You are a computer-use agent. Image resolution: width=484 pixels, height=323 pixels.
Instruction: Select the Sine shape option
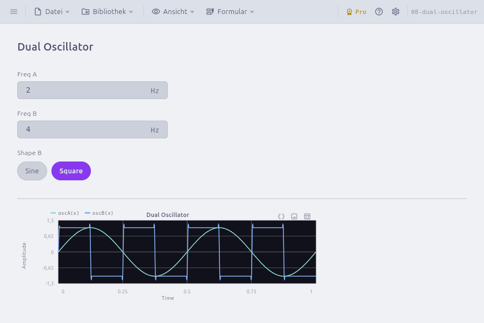32,171
